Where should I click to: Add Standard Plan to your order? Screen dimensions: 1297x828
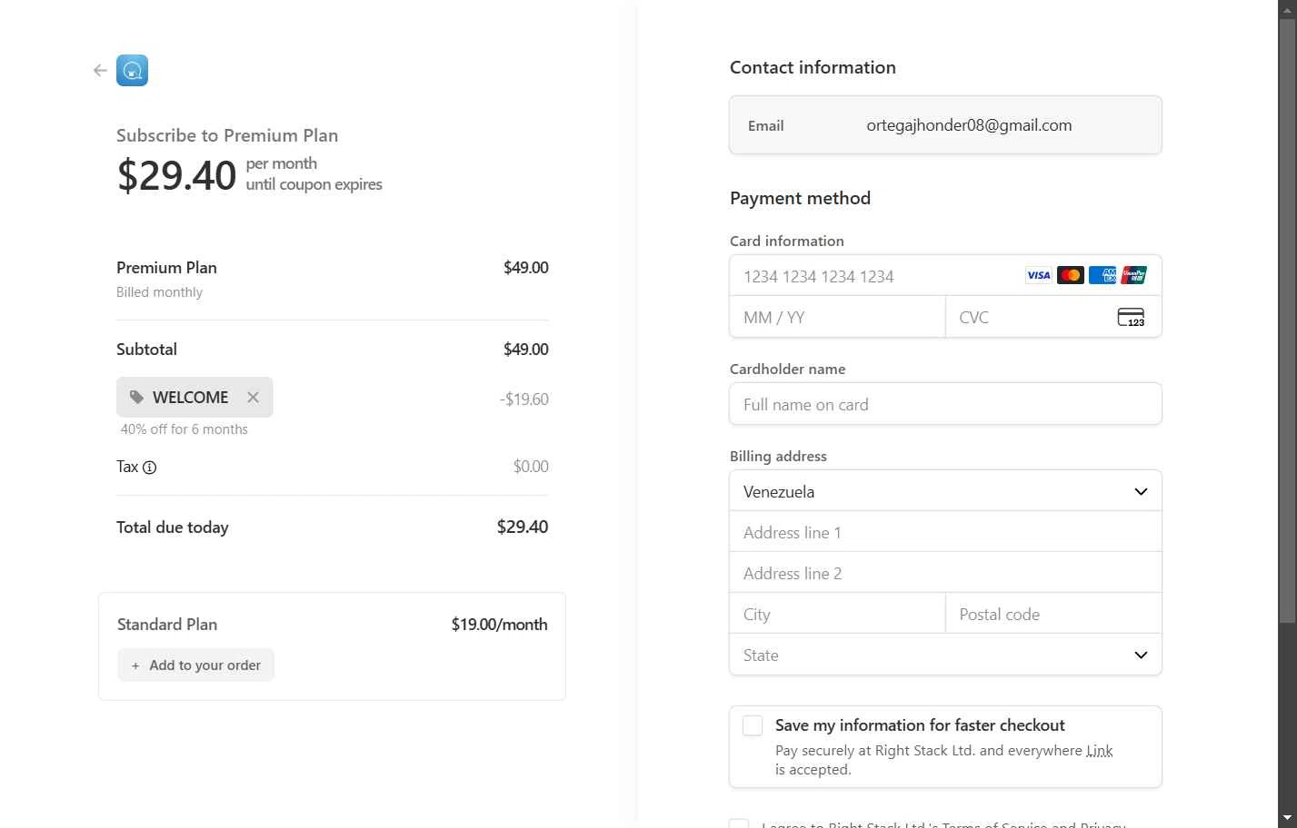(195, 665)
